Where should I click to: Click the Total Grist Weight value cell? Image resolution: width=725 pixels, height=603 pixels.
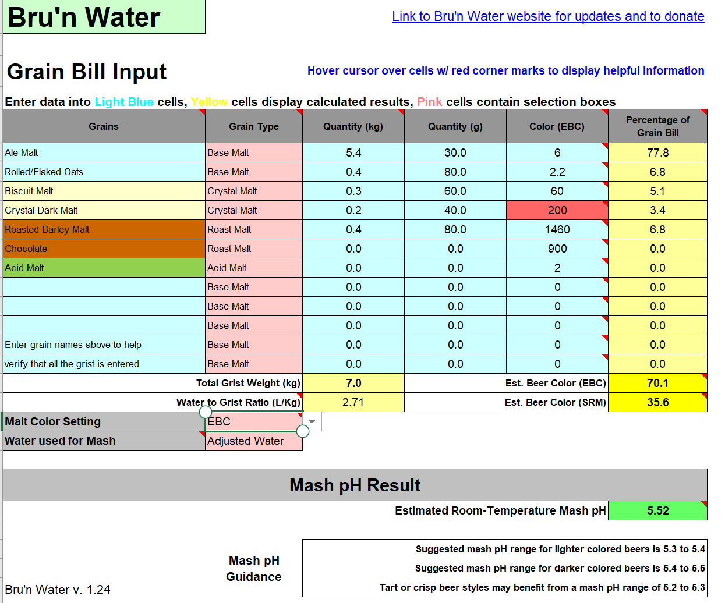[353, 383]
